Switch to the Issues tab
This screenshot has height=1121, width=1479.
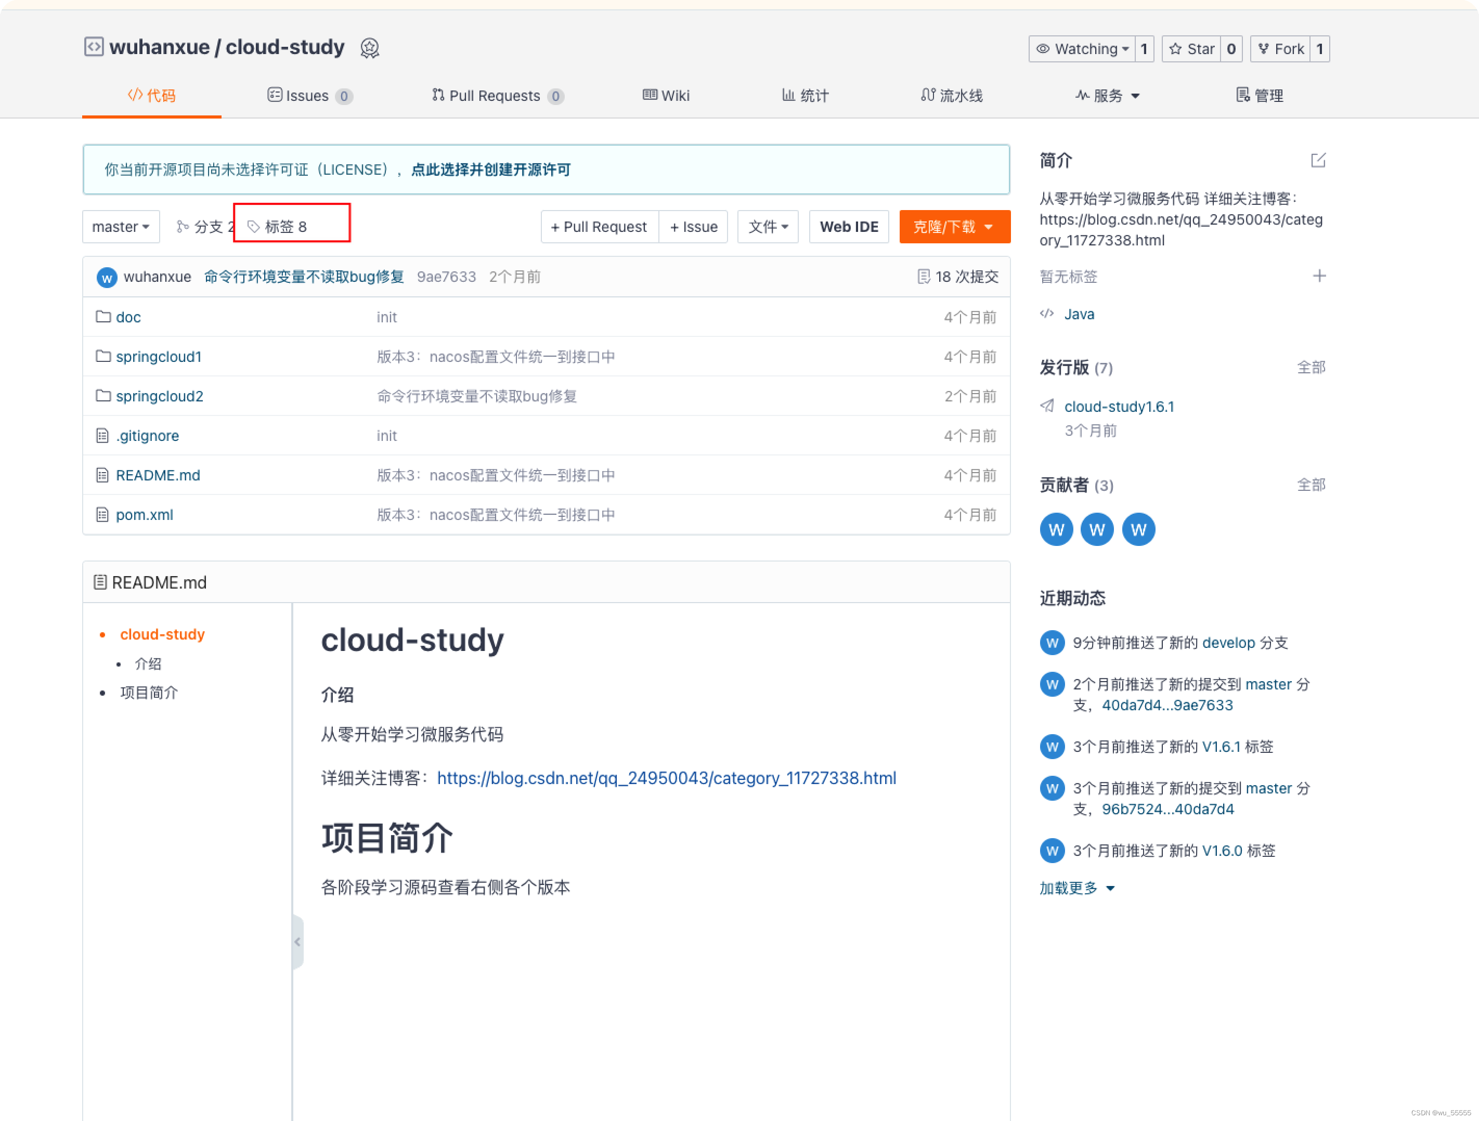pos(308,96)
